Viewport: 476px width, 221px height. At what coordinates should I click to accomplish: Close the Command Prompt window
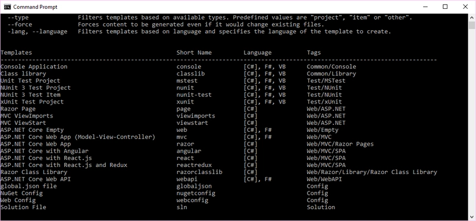tap(465, 7)
